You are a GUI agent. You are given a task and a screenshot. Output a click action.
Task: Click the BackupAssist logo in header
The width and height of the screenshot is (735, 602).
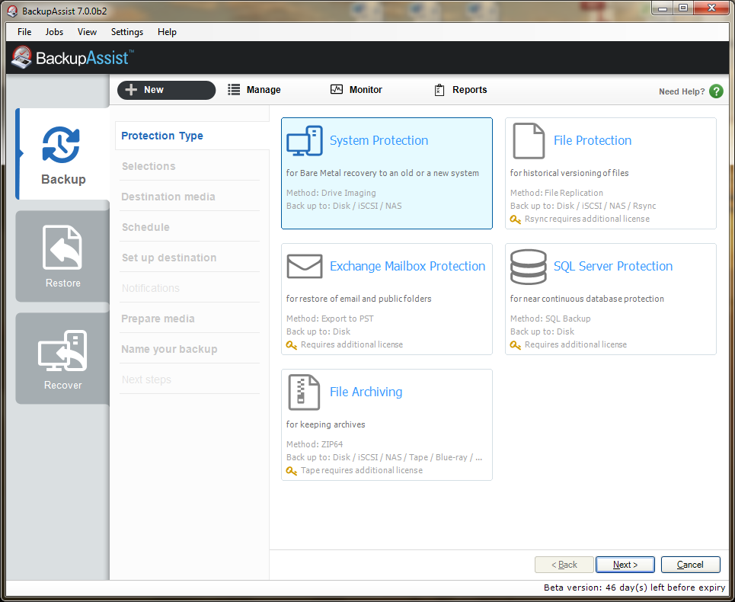coord(72,58)
